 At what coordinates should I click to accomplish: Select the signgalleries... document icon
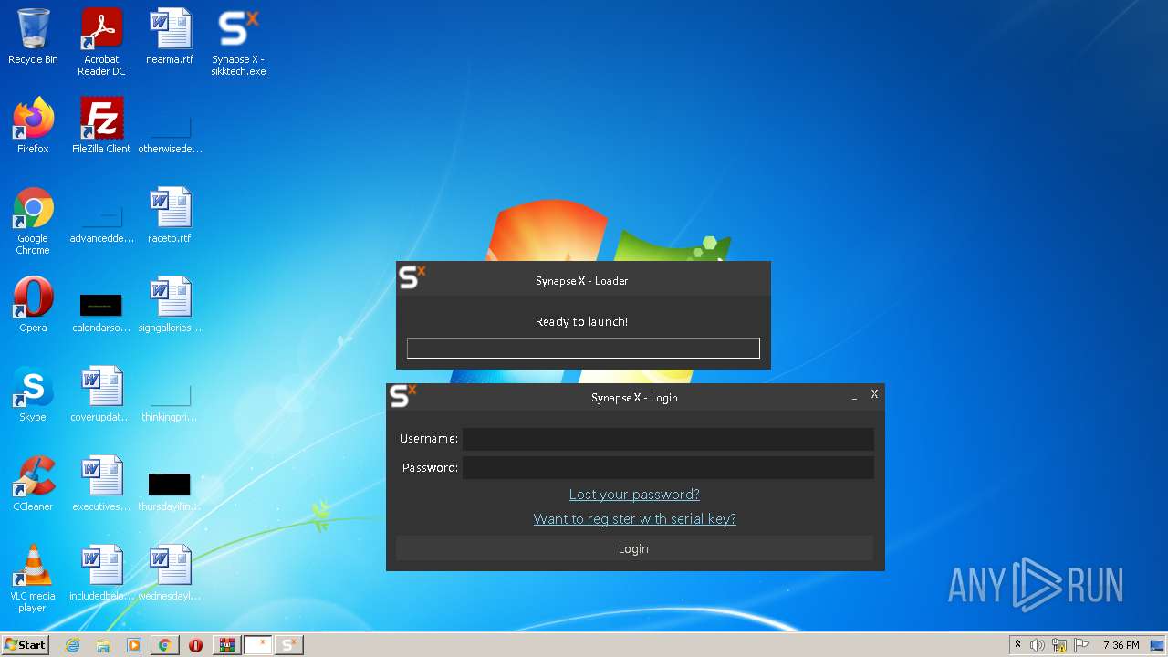point(170,305)
